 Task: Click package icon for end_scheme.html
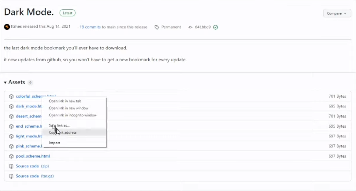coord(11,126)
